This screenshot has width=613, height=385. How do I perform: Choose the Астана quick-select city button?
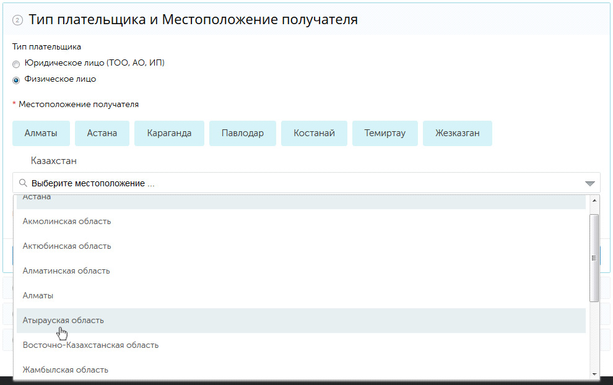(102, 133)
